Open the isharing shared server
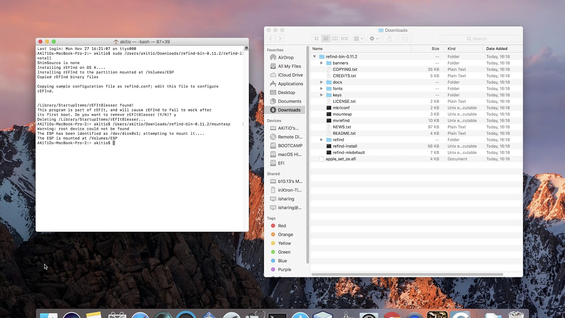Viewport: 565px width, 318px height. click(x=286, y=199)
